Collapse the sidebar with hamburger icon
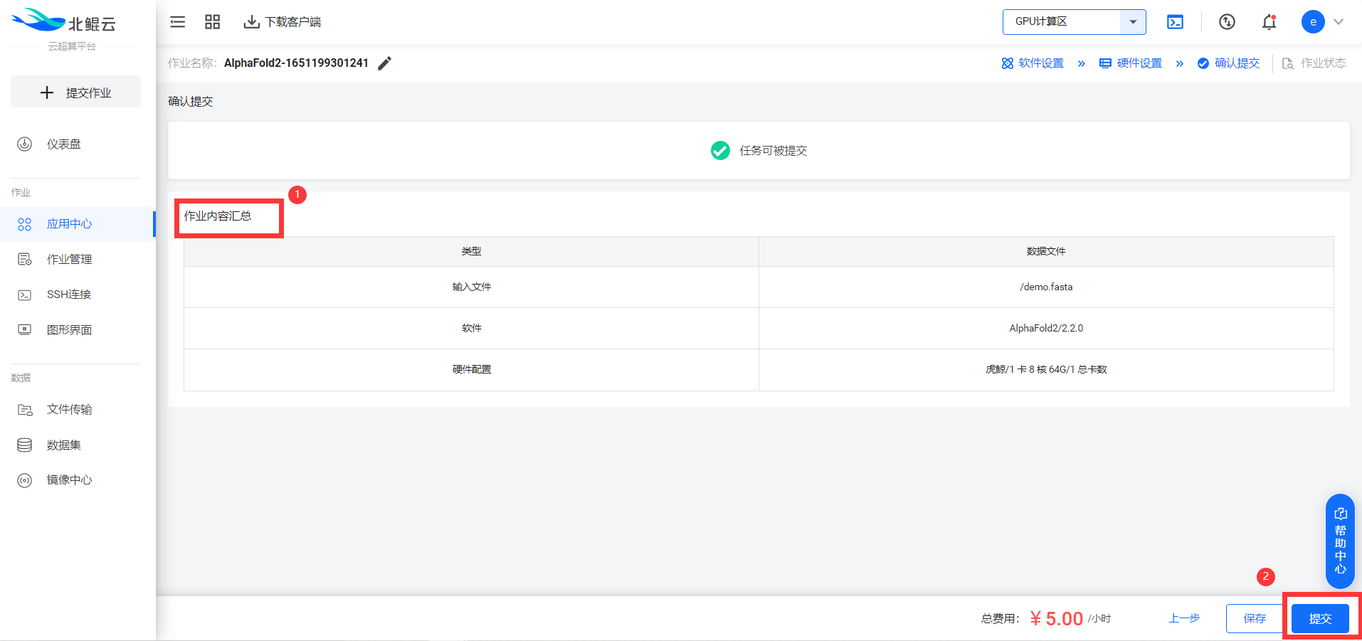1362x641 pixels. point(178,22)
